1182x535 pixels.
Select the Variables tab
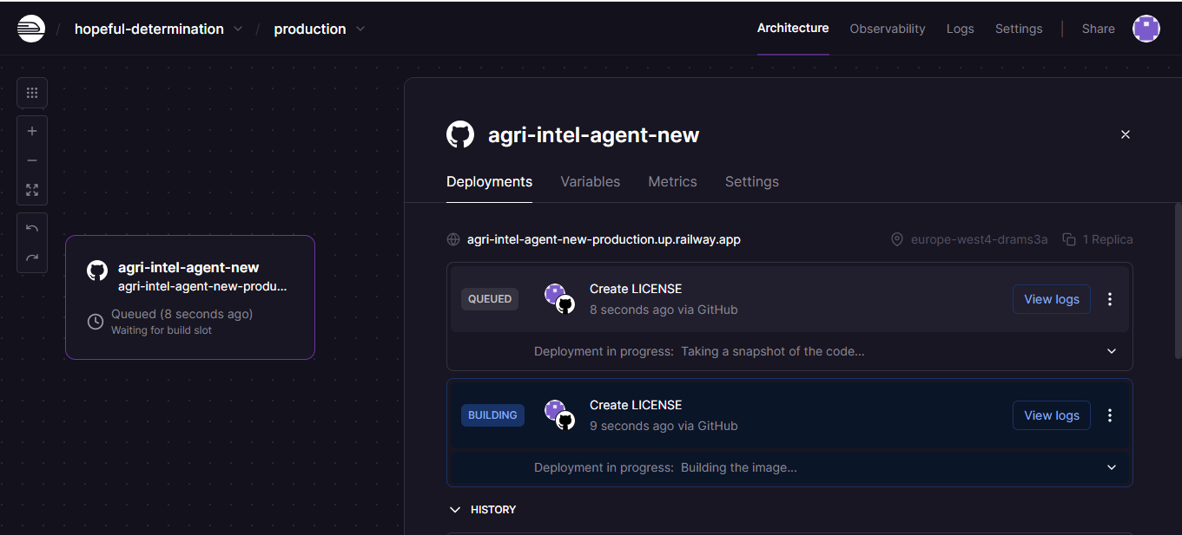click(591, 181)
